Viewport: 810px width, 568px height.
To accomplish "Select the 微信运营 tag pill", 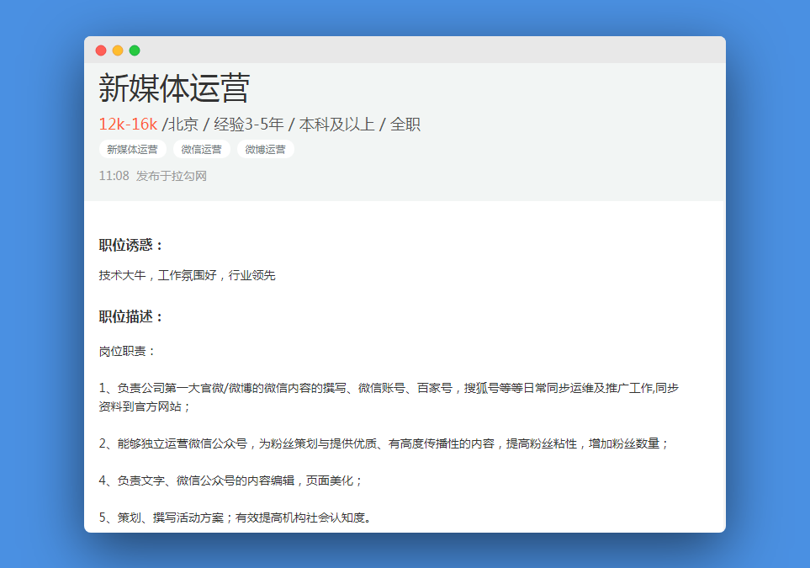I will 202,150.
